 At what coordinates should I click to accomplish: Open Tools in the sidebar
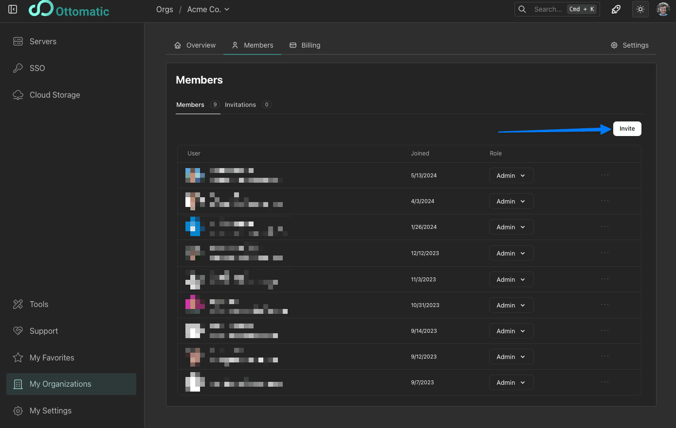pyautogui.click(x=39, y=304)
